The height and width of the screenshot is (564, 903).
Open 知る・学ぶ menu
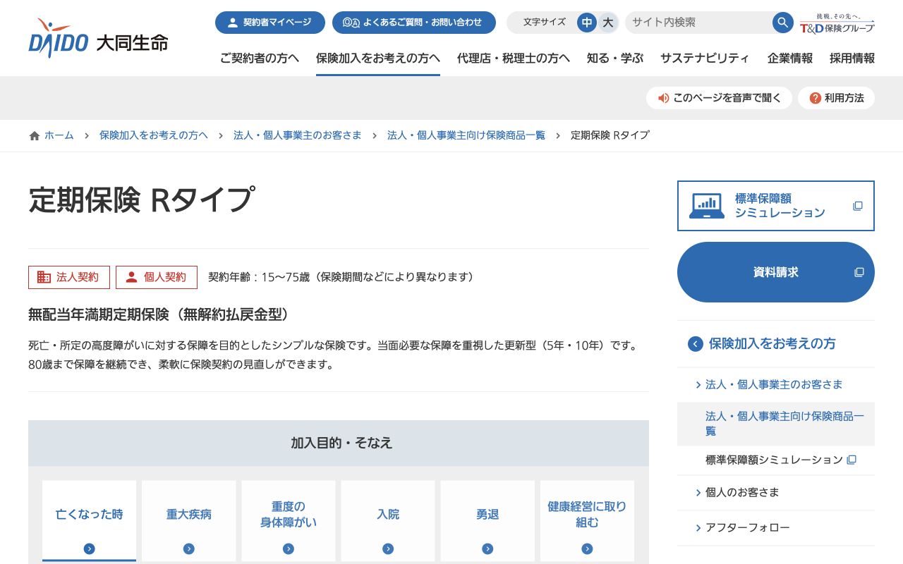615,59
